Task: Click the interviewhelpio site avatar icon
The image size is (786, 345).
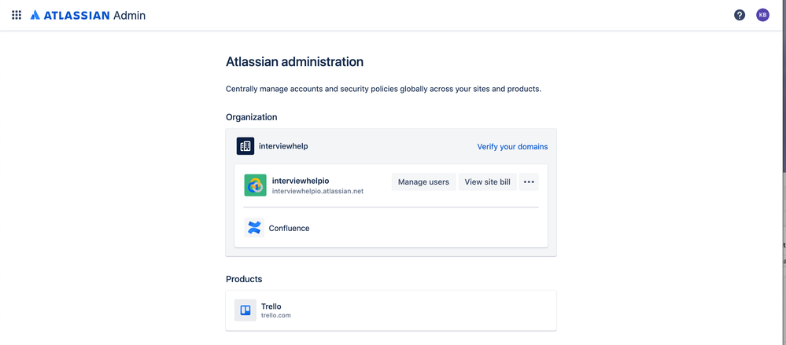Action: (255, 185)
